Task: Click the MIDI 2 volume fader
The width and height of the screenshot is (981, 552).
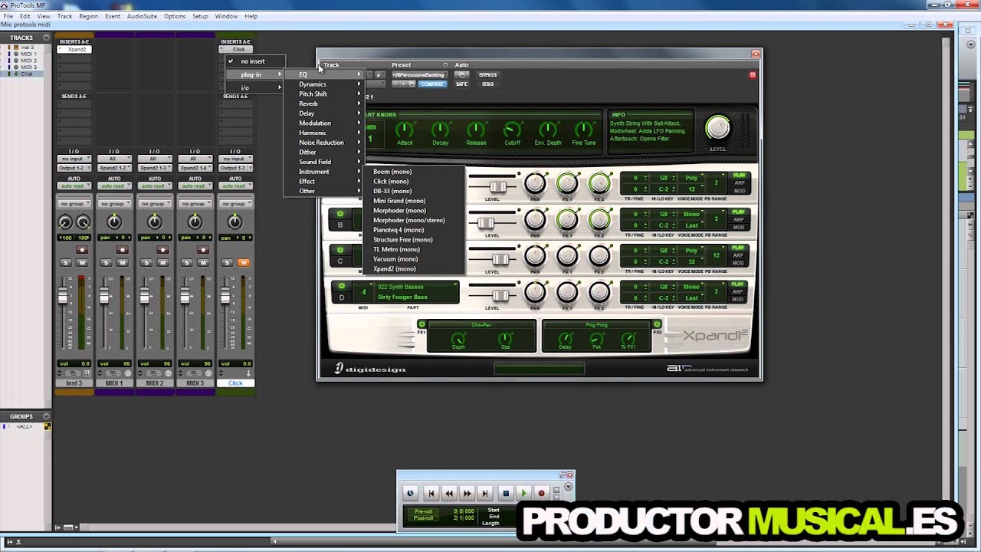Action: 143,296
